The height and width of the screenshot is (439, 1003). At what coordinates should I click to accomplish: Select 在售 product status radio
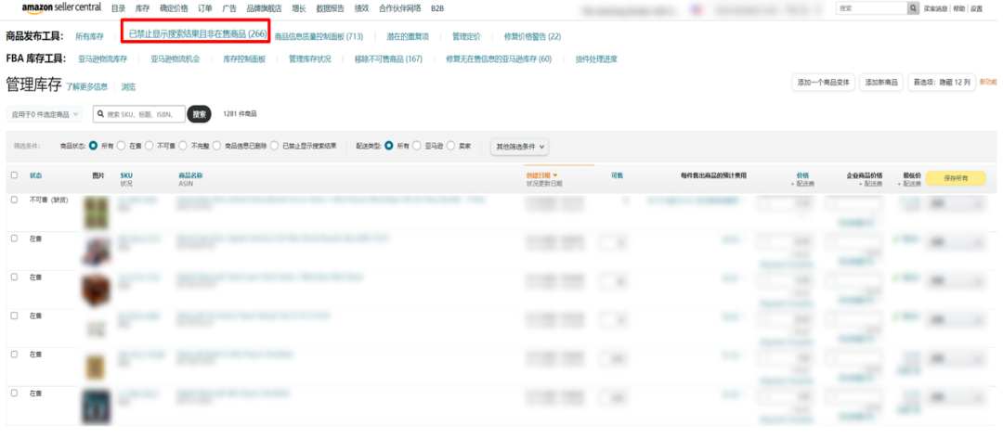click(x=122, y=146)
